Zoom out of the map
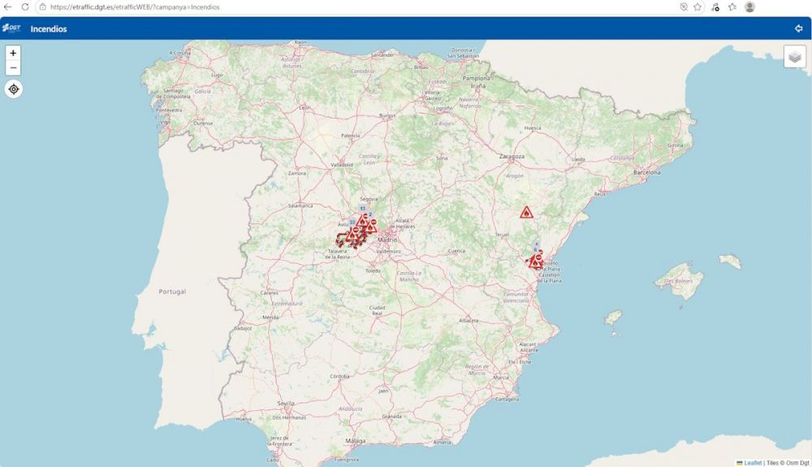The width and height of the screenshot is (812, 467). tap(13, 68)
